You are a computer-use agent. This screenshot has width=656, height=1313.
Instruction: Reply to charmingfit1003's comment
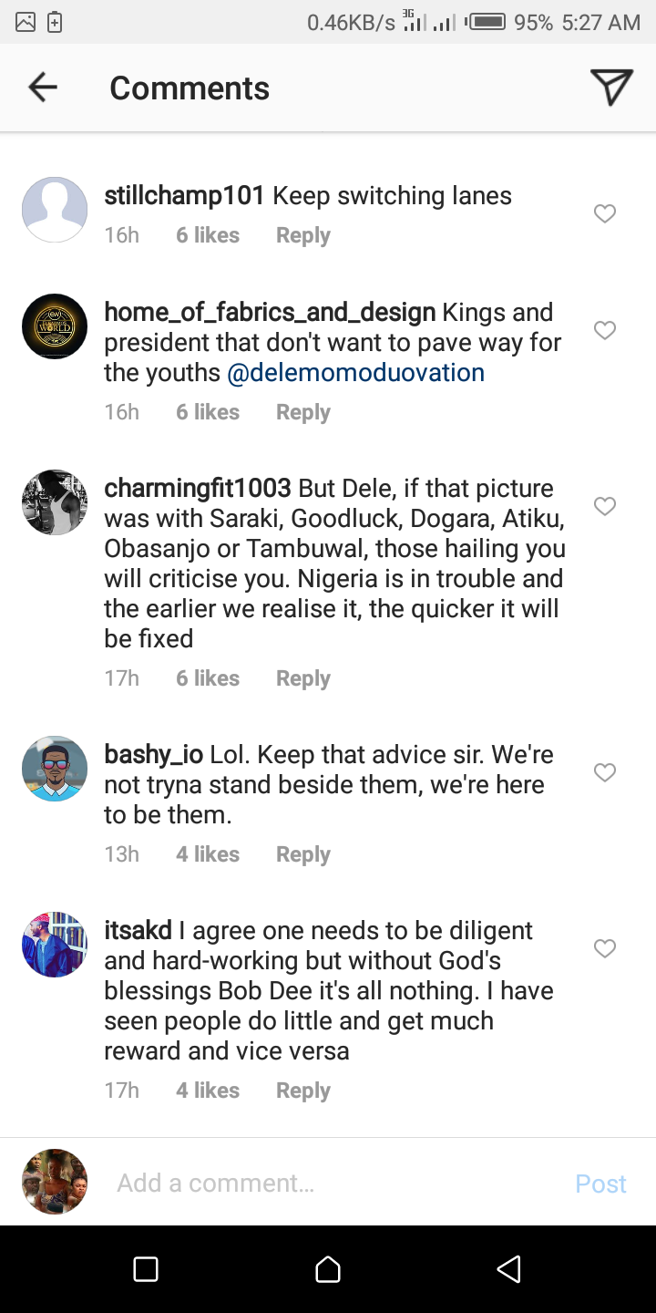coord(302,678)
